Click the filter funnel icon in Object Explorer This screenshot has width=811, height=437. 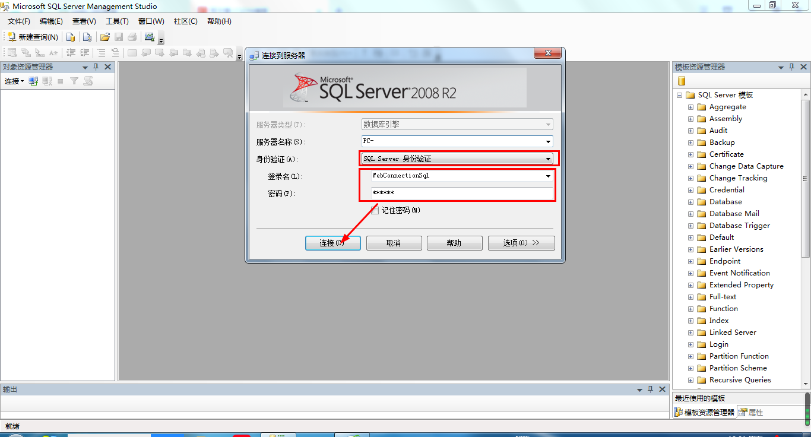pos(74,81)
